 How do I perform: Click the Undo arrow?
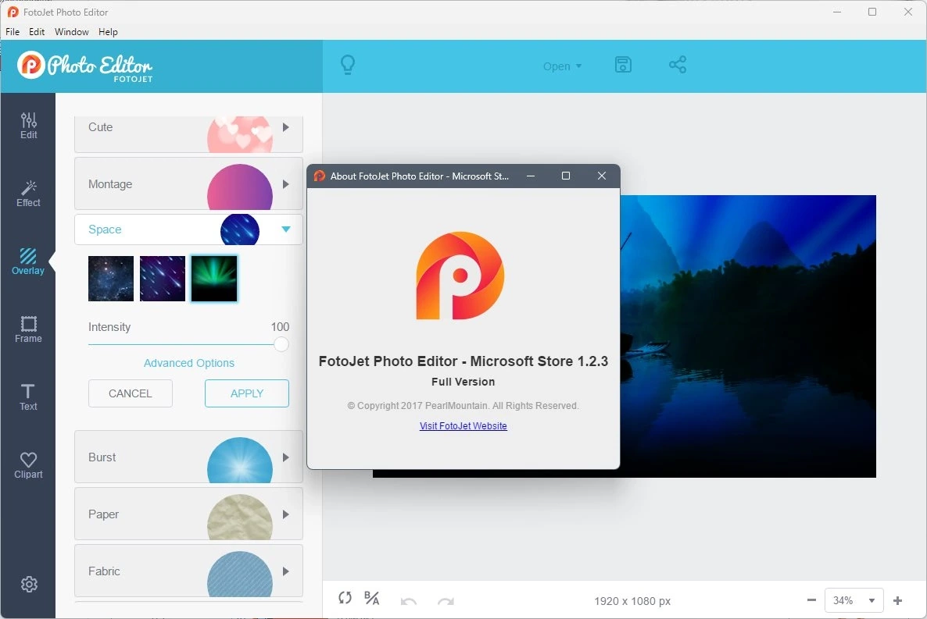pyautogui.click(x=409, y=601)
